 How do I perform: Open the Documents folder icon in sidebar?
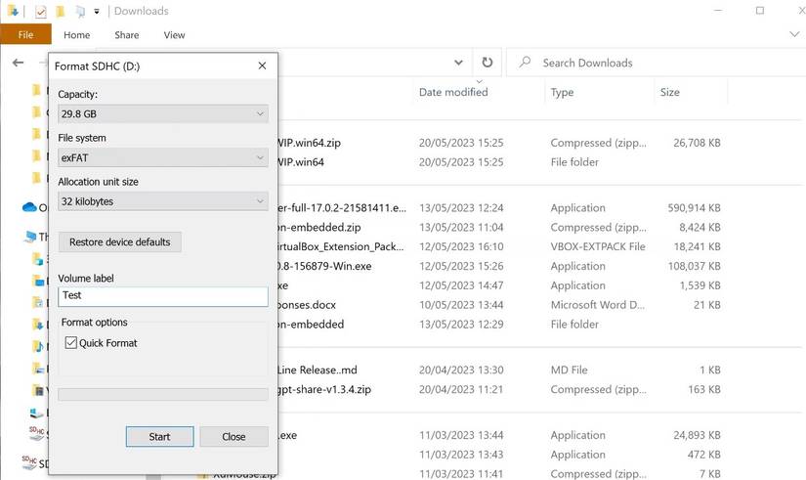37,302
